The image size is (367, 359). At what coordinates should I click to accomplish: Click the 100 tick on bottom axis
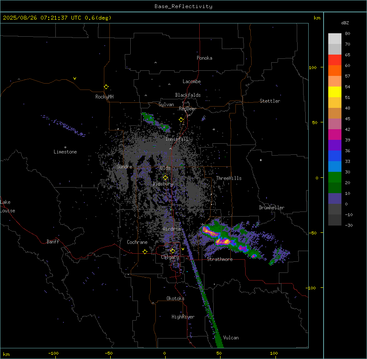(x=274, y=353)
